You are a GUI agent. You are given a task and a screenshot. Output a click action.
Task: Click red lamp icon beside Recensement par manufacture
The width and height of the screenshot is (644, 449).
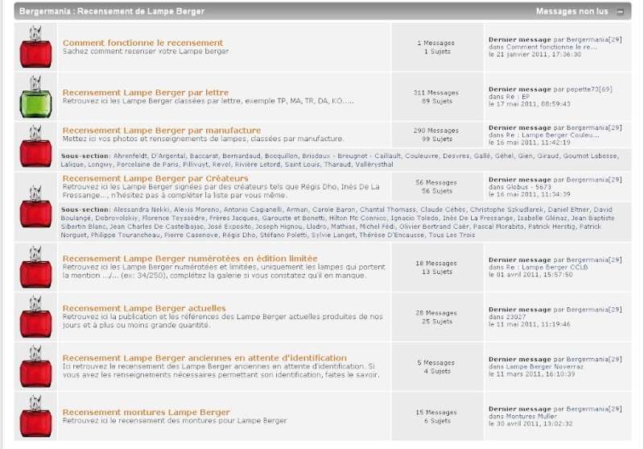point(35,143)
